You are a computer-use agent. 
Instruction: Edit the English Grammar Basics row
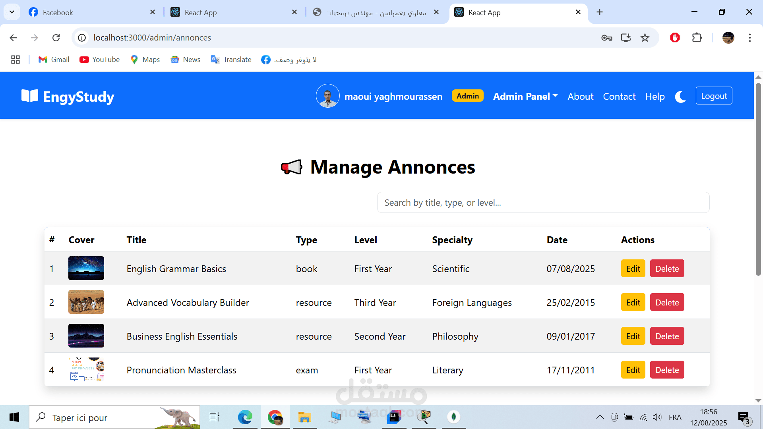633,269
